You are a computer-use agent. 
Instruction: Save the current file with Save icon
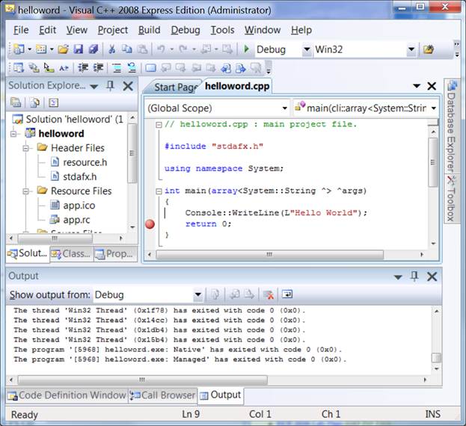coord(78,49)
